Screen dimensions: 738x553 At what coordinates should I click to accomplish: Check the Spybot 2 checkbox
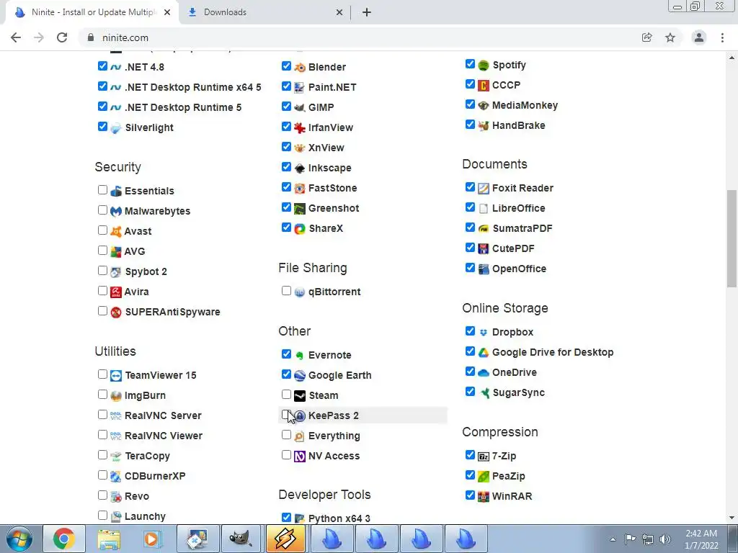coord(102,271)
